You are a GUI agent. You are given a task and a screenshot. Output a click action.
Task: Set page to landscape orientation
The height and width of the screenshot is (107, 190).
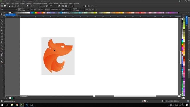(x=35, y=10)
